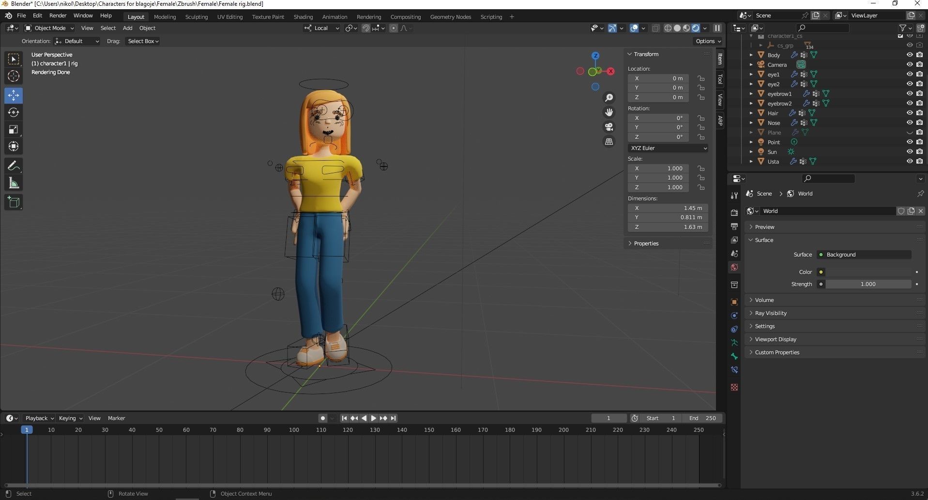Expand the Nose object in outliner

click(x=751, y=122)
